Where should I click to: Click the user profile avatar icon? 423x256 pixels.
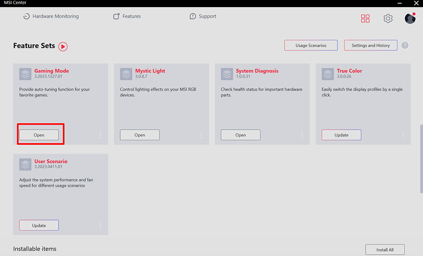point(410,19)
